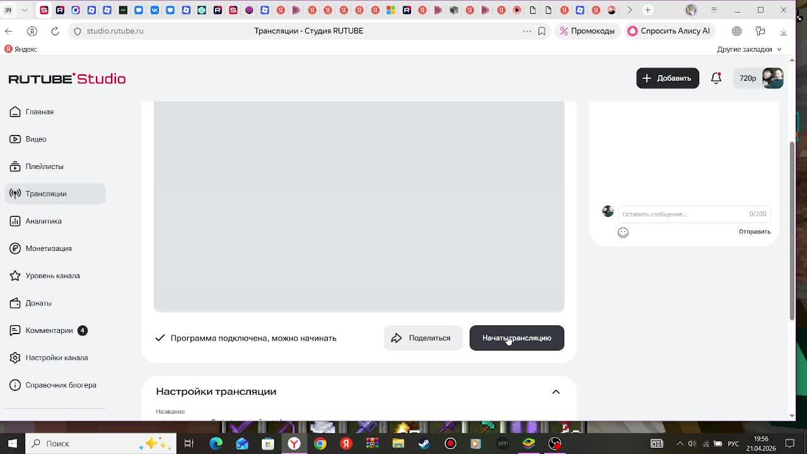
Task: Click the Уровень канала star icon
Action: [x=15, y=276]
